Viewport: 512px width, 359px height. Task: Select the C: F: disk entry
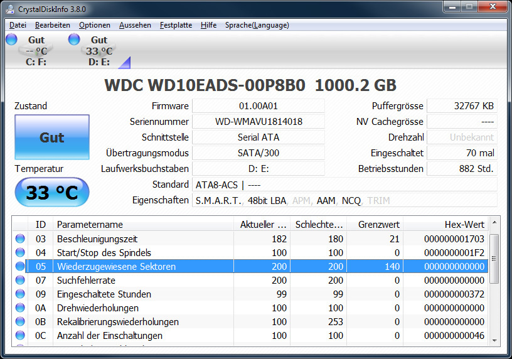pos(36,51)
